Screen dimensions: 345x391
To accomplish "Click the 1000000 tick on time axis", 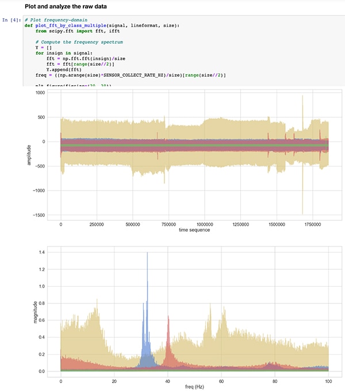I will (204, 223).
